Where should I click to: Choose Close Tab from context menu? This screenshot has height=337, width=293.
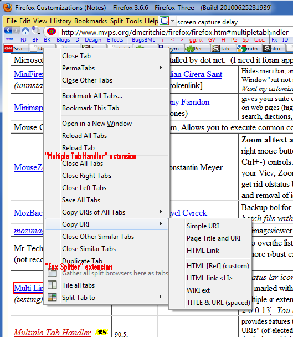click(106, 56)
